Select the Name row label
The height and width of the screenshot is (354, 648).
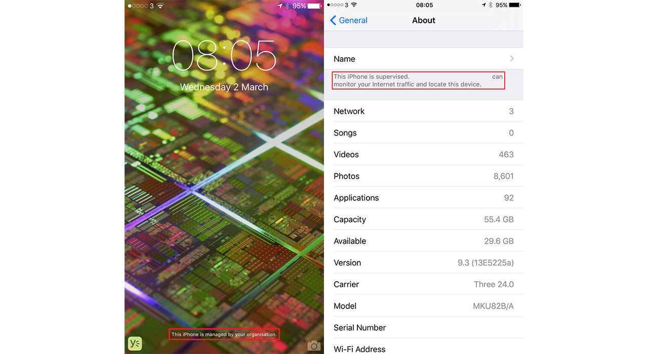pos(344,59)
